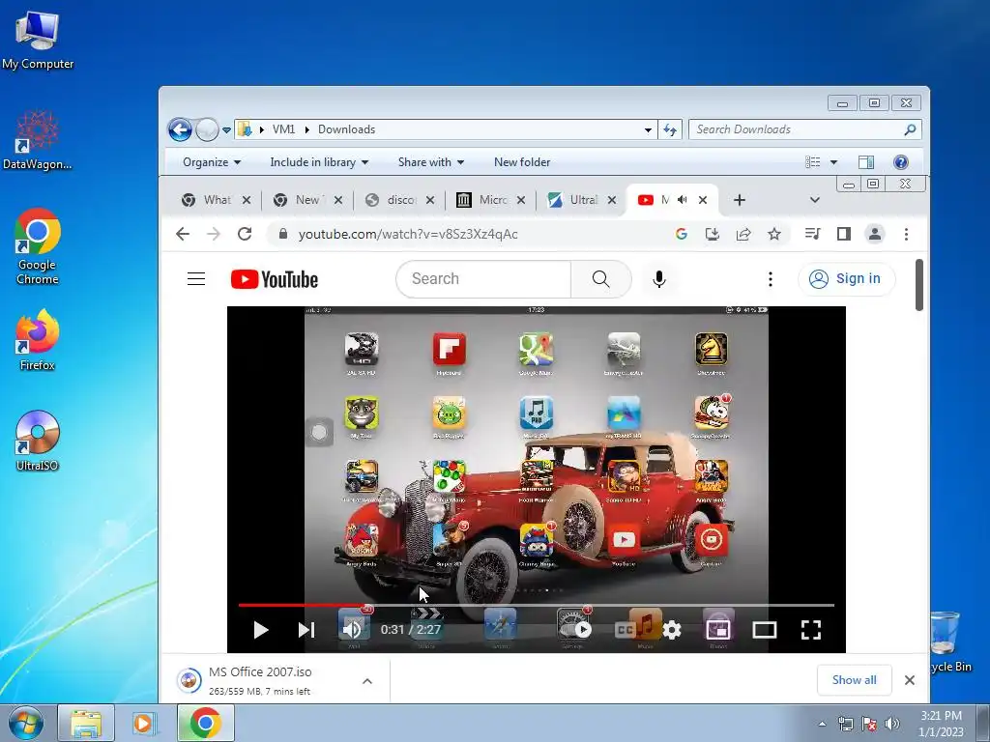The height and width of the screenshot is (742, 990).
Task: Open Chrome media controls
Action: [812, 234]
